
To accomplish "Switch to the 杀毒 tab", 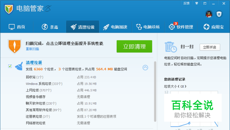I will tap(50, 27).
